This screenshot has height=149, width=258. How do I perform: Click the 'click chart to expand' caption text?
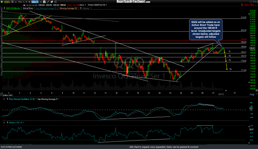(x=164, y=147)
